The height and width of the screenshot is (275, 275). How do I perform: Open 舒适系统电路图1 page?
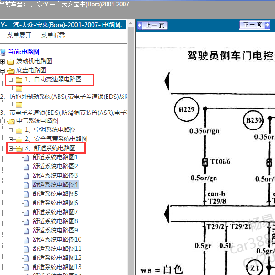click(55, 157)
